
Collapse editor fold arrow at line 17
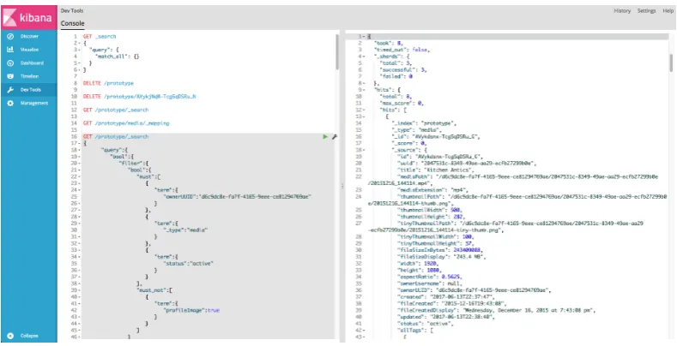(x=80, y=144)
